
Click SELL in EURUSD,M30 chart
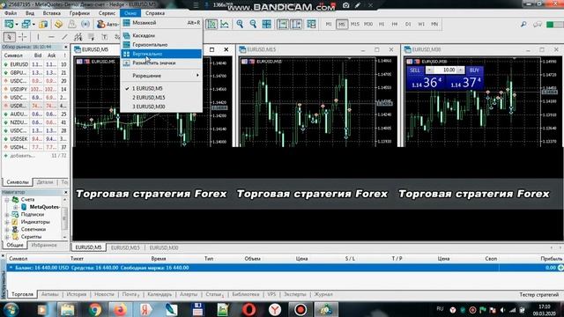[415, 70]
